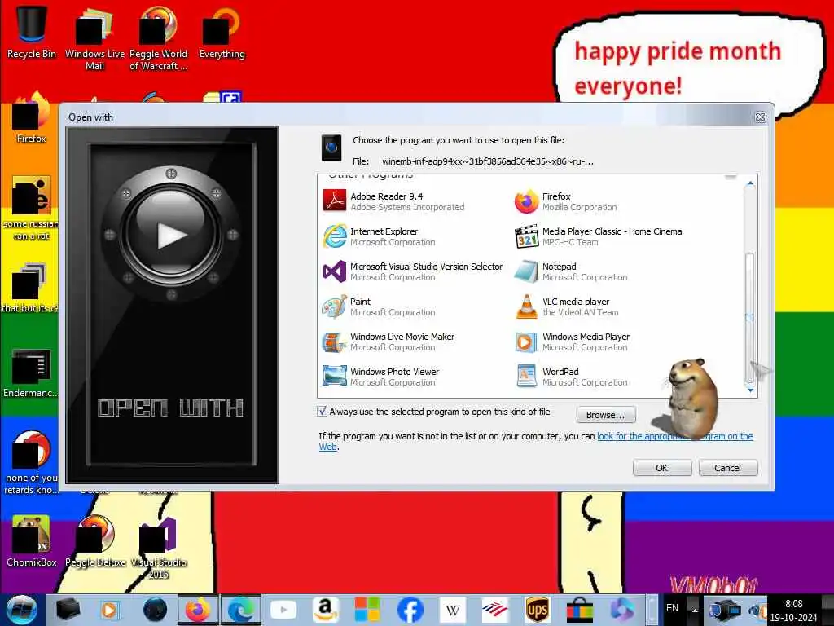This screenshot has width=834, height=626.
Task: Select Adobe Reader 9.4 program icon
Action: pos(335,201)
